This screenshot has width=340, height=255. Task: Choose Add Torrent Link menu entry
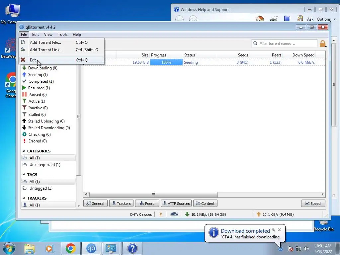61,50
